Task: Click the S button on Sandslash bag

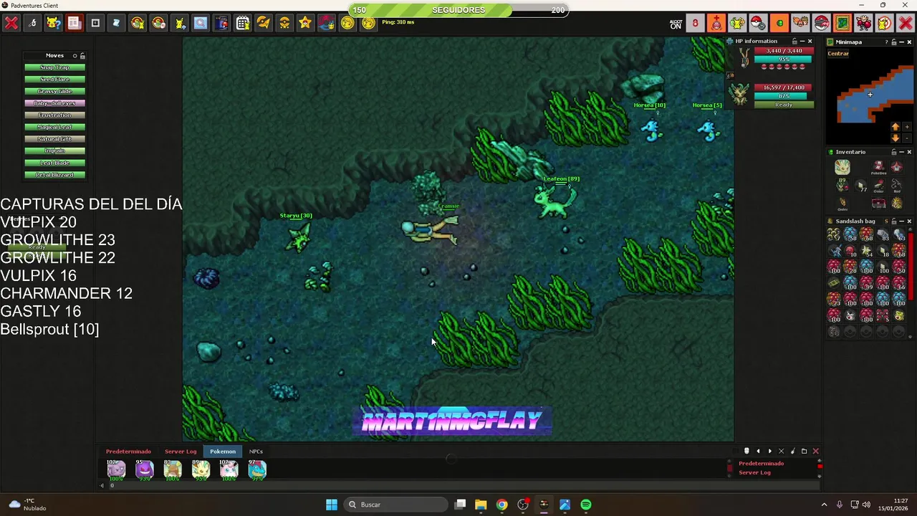Action: tap(886, 221)
